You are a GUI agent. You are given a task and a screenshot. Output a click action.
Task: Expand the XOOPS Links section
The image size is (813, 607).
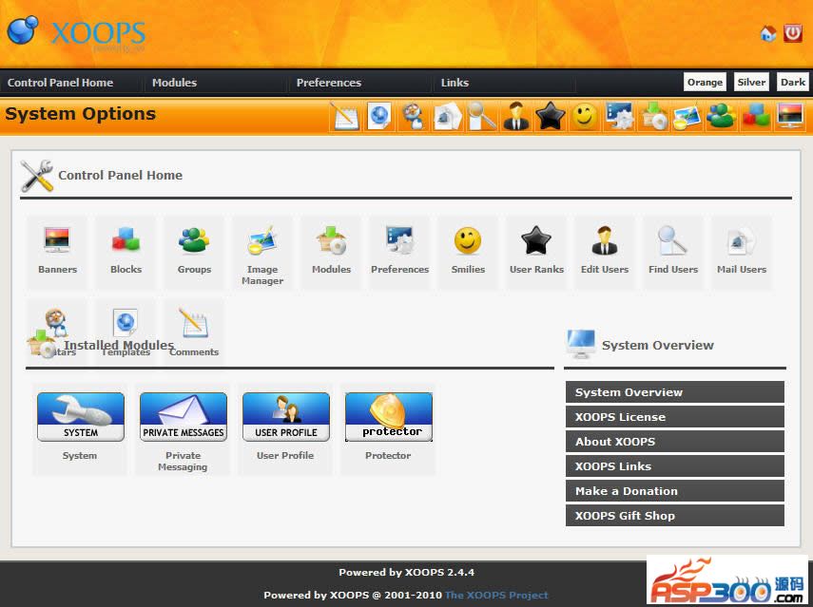point(674,466)
